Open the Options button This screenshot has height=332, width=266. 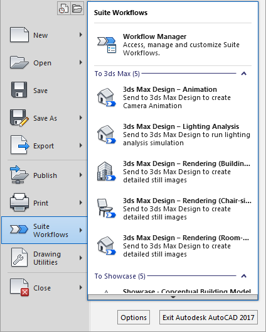tap(134, 318)
